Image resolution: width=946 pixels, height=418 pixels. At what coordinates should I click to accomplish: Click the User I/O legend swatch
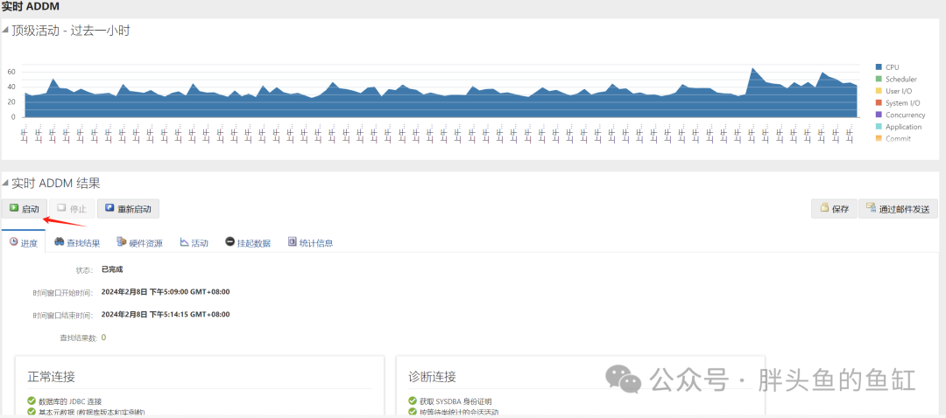tap(879, 91)
